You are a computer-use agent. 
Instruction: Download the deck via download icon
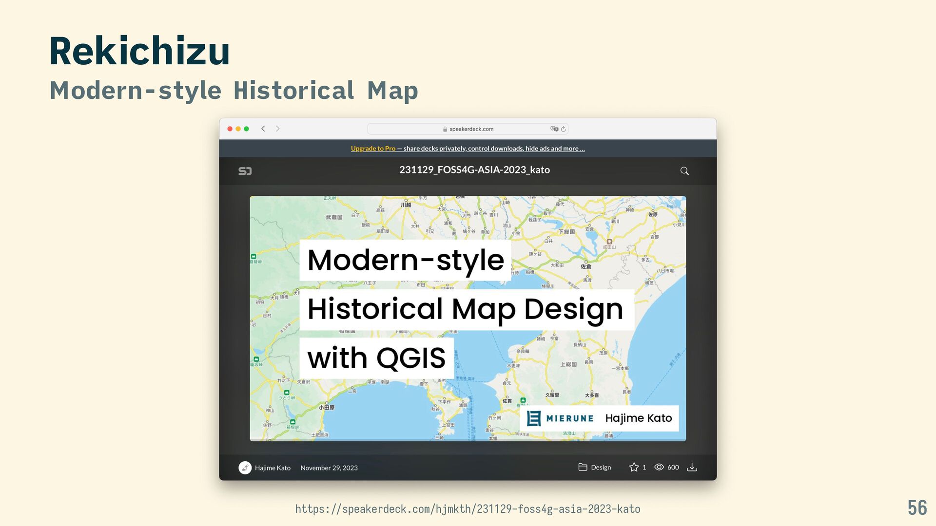click(692, 467)
